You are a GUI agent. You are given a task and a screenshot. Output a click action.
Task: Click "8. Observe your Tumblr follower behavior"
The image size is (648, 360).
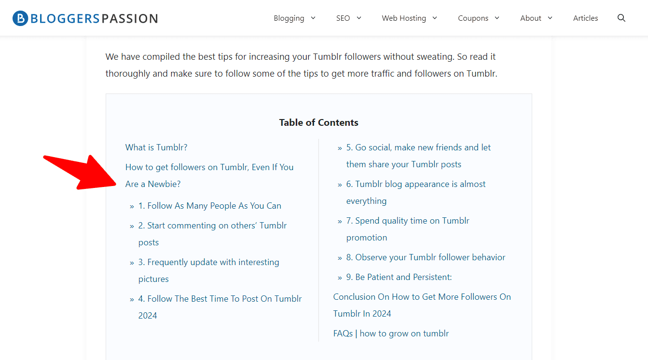click(x=426, y=257)
